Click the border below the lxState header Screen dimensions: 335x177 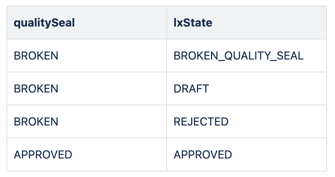247,39
